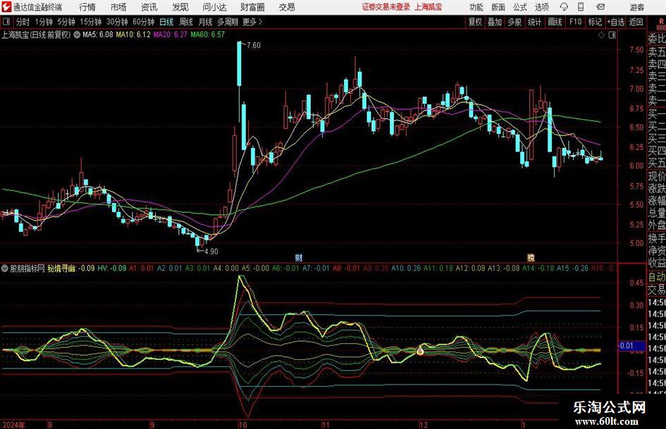Click the 秘境寻幽 indicator name
The height and width of the screenshot is (429, 666).
61,268
